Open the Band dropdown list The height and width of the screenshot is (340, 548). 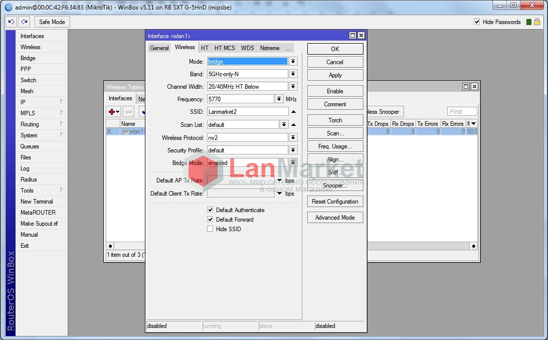[x=293, y=74]
